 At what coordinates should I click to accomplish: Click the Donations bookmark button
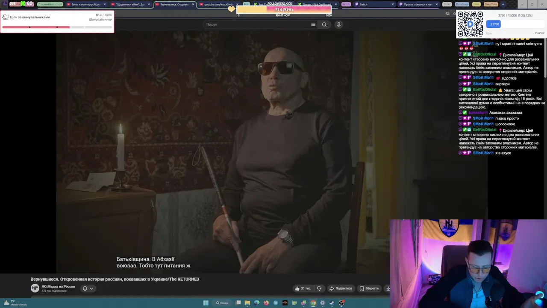pos(462,4)
